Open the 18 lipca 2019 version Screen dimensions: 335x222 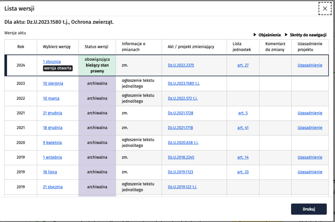click(49, 172)
